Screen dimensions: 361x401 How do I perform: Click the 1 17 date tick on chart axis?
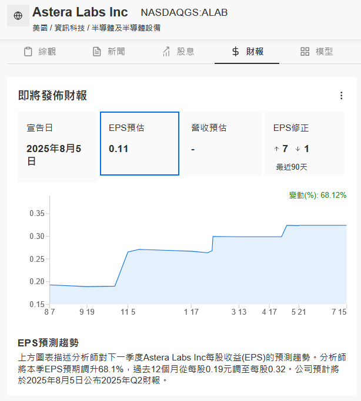pos(191,312)
